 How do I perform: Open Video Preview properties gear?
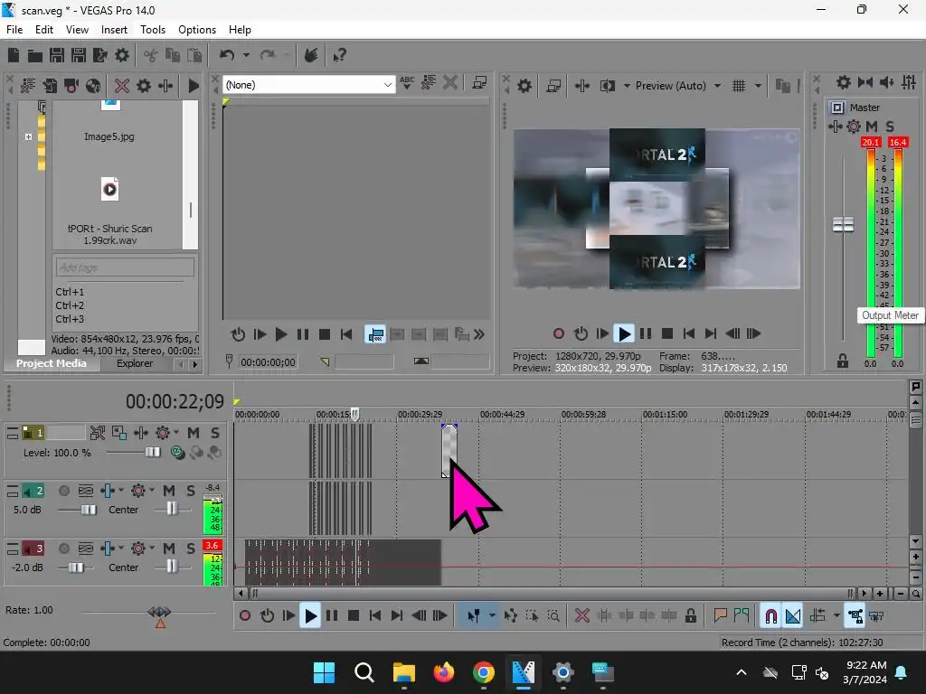point(524,86)
